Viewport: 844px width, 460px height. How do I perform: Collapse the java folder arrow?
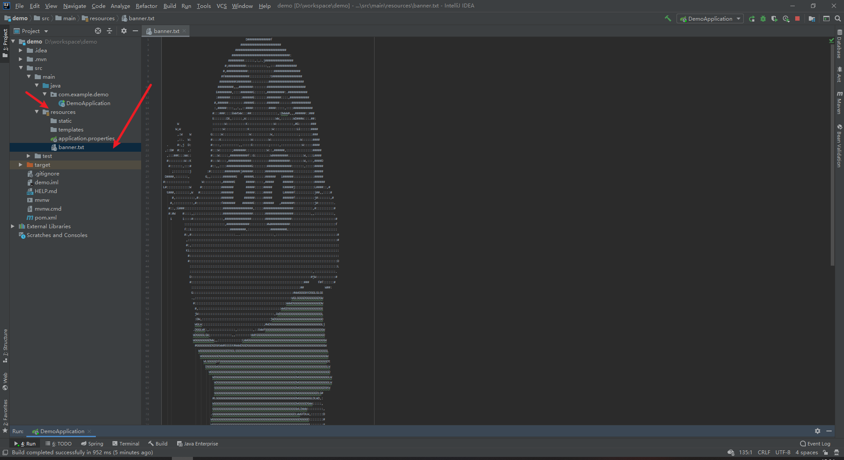(x=37, y=85)
